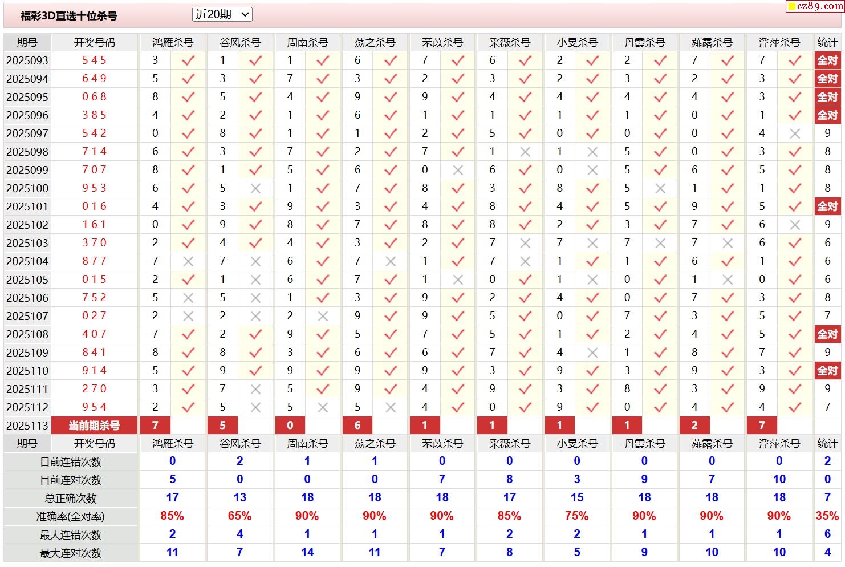Click the X mark for 荡之杀号 in row 2025104

pos(391,261)
